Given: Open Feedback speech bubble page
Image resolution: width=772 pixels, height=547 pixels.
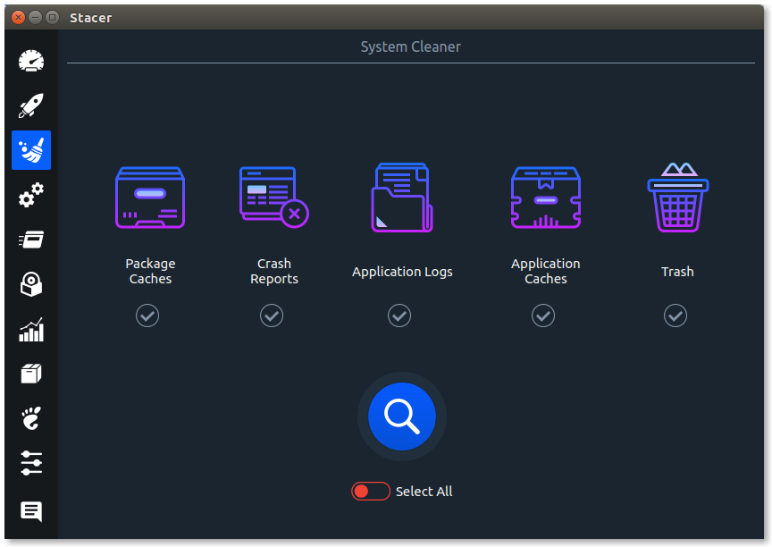Looking at the screenshot, I should click(x=31, y=511).
